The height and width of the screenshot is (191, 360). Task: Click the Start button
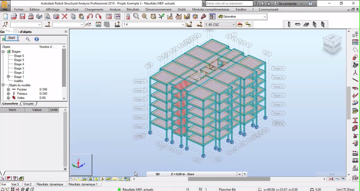click(12, 38)
